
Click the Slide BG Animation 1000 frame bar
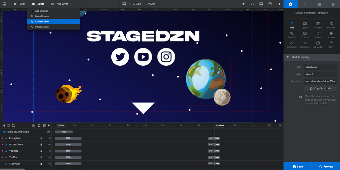[64, 132]
